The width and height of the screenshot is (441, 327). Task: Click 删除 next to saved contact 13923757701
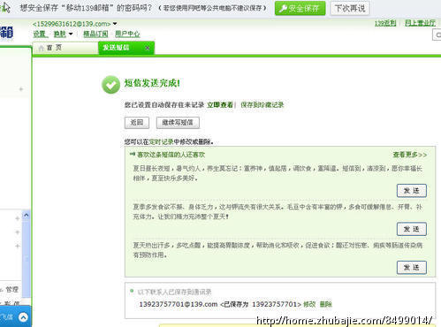[x=325, y=304]
